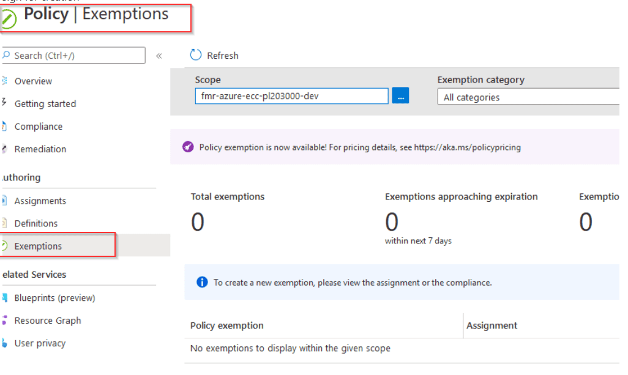This screenshot has height=375, width=628.
Task: Collapse the left sidebar with the chevron
Action: [x=159, y=54]
